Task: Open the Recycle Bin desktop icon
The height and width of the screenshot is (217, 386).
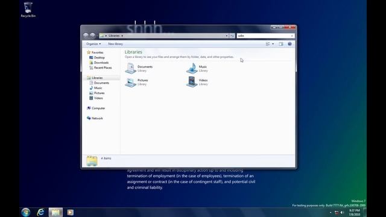Action: click(x=28, y=10)
